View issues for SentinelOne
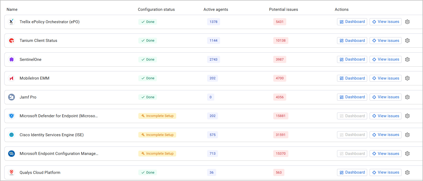This screenshot has height=181, width=423. [x=385, y=60]
